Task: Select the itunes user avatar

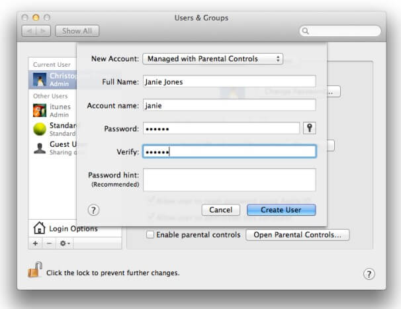Action: (x=40, y=110)
